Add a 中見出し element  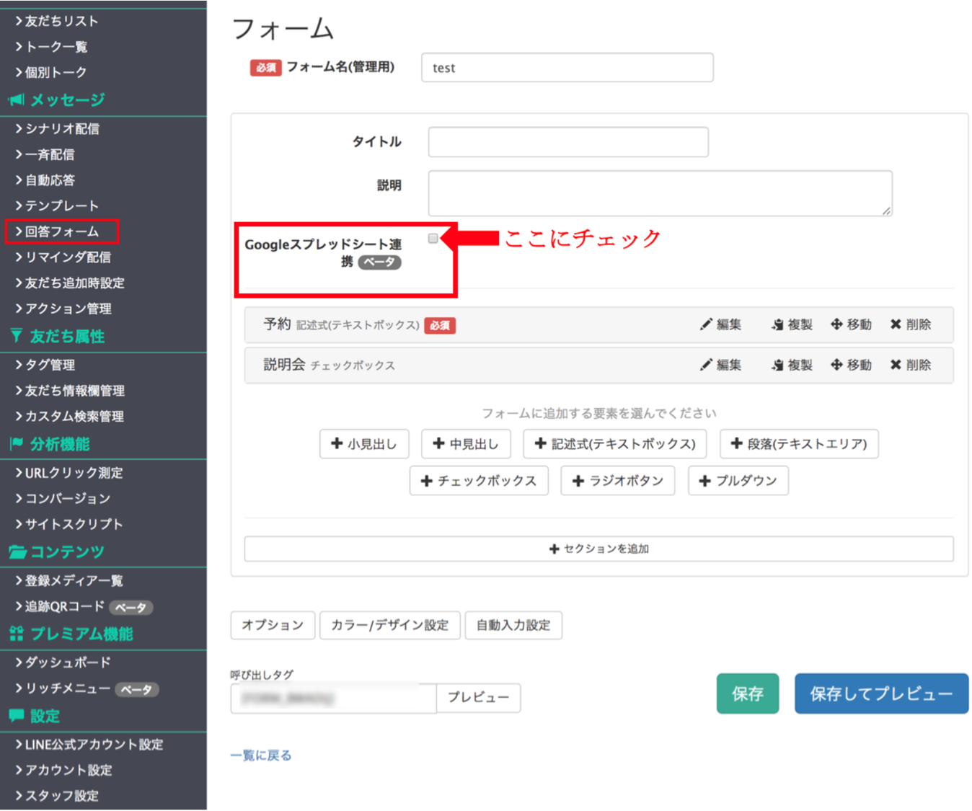point(466,444)
